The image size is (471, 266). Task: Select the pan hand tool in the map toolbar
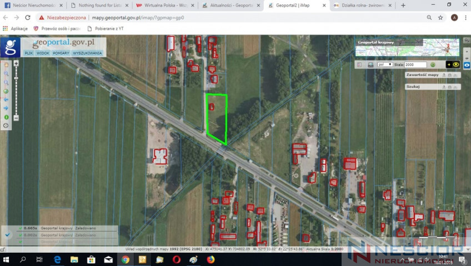coord(6,65)
